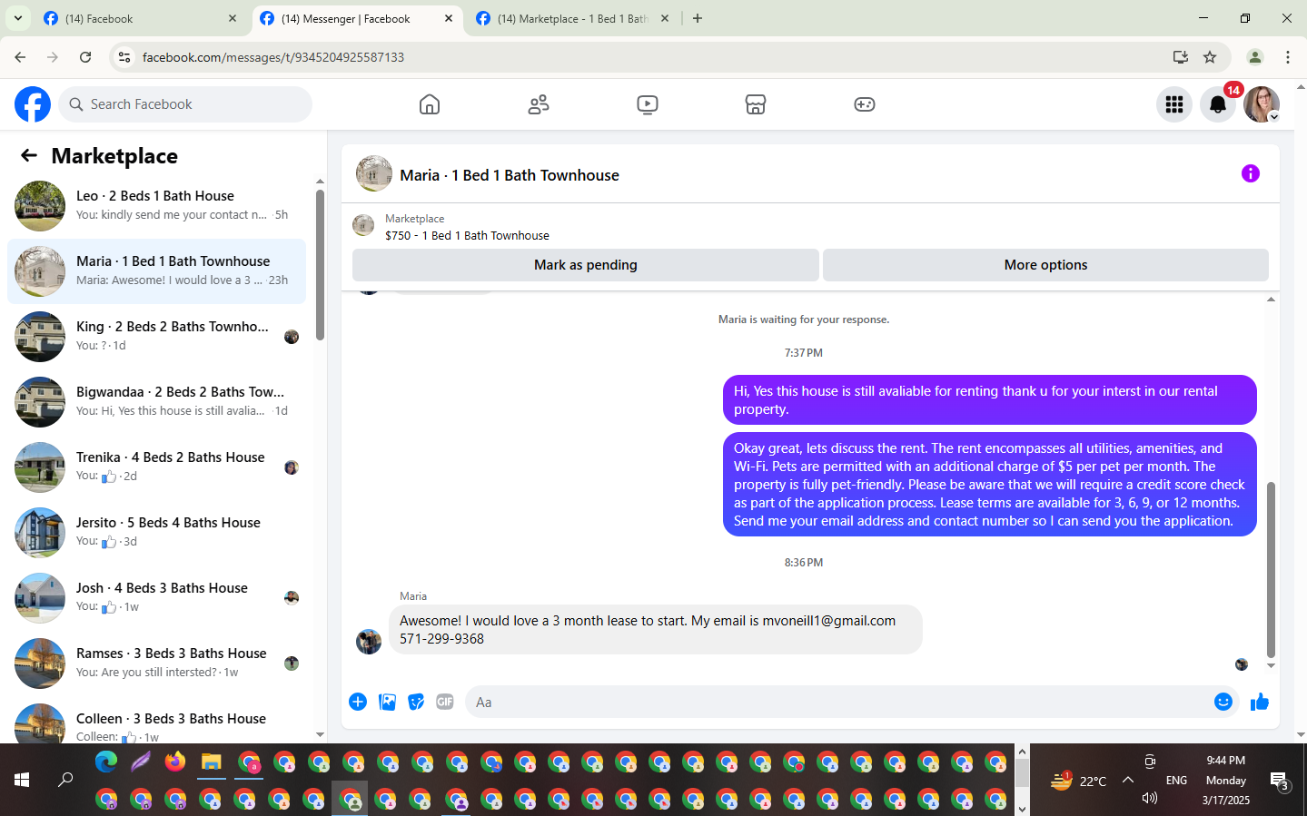Screen dimensions: 1307x816
Task: Open the Chrome three-dot menu
Action: coord(1288,57)
